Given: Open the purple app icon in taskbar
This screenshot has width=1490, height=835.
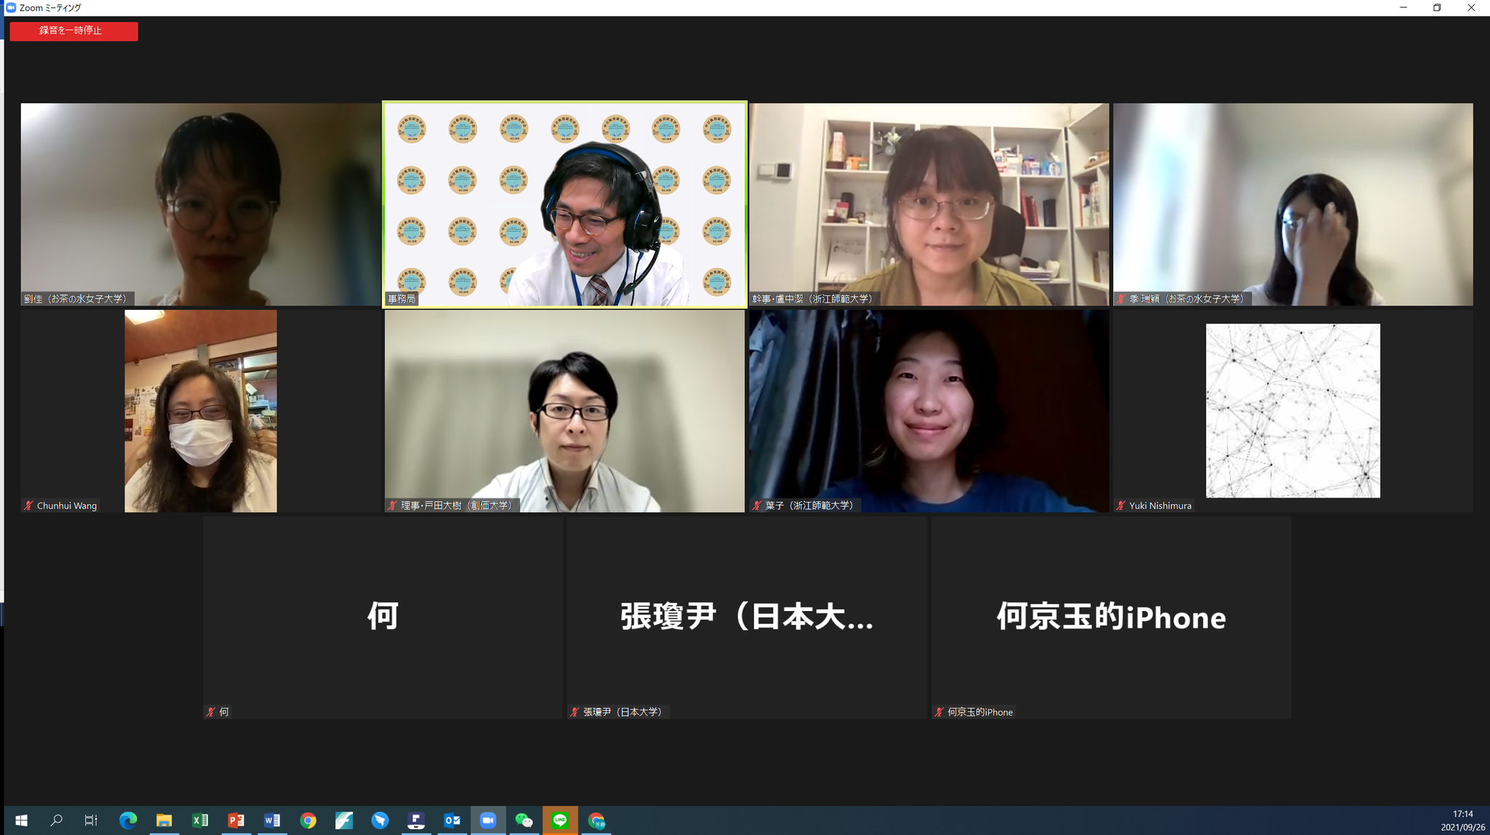Looking at the screenshot, I should tap(416, 820).
